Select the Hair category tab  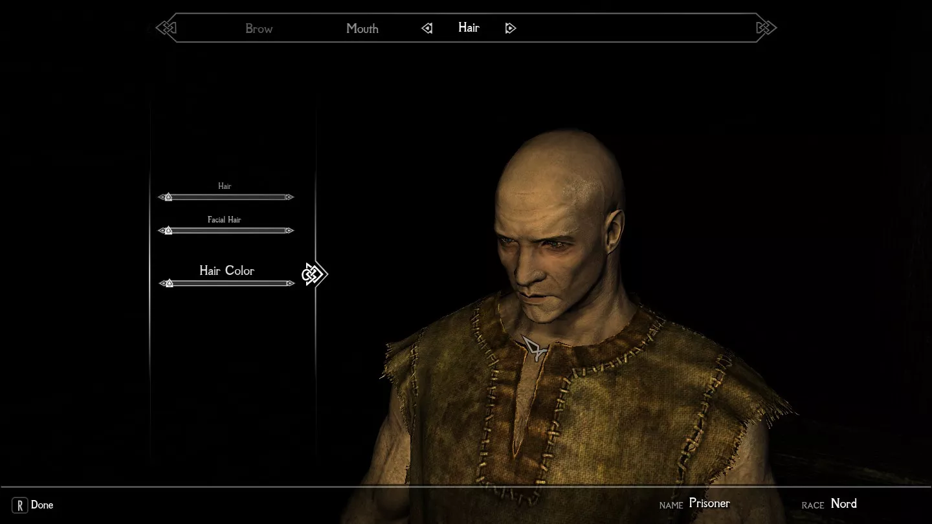click(469, 27)
